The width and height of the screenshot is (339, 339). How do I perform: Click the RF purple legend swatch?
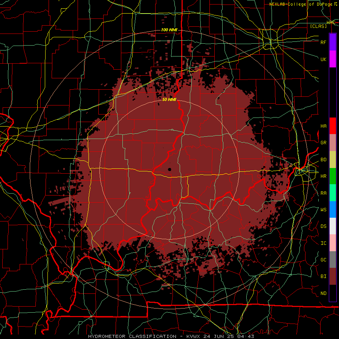(x=333, y=42)
